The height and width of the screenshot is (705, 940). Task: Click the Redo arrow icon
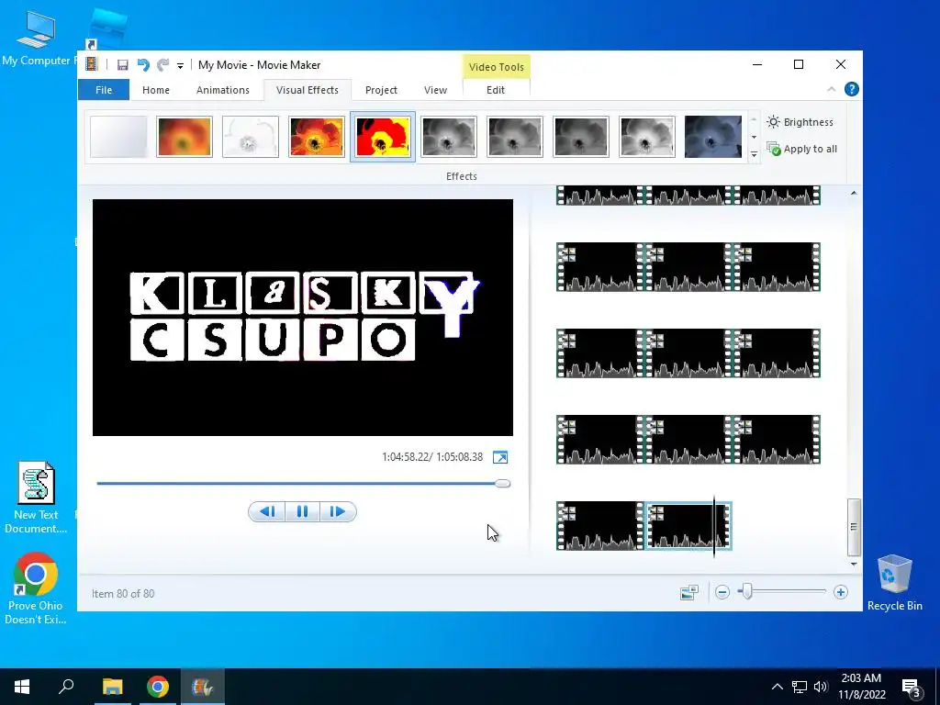click(x=162, y=65)
